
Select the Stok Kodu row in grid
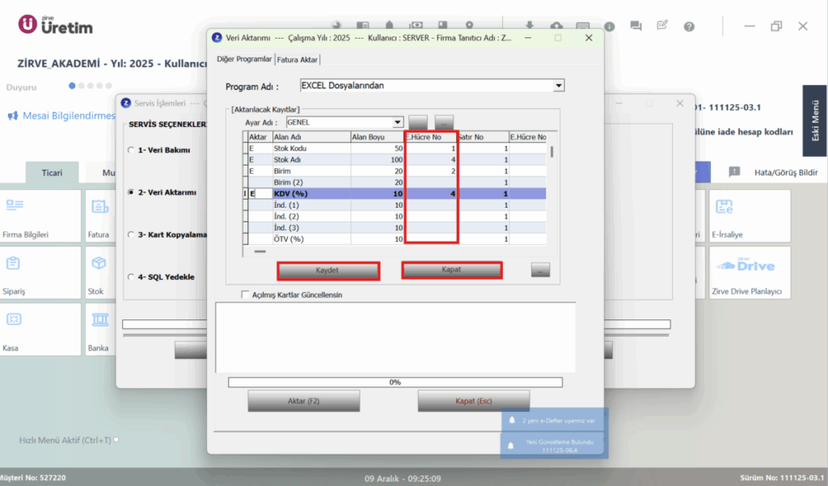(x=395, y=149)
